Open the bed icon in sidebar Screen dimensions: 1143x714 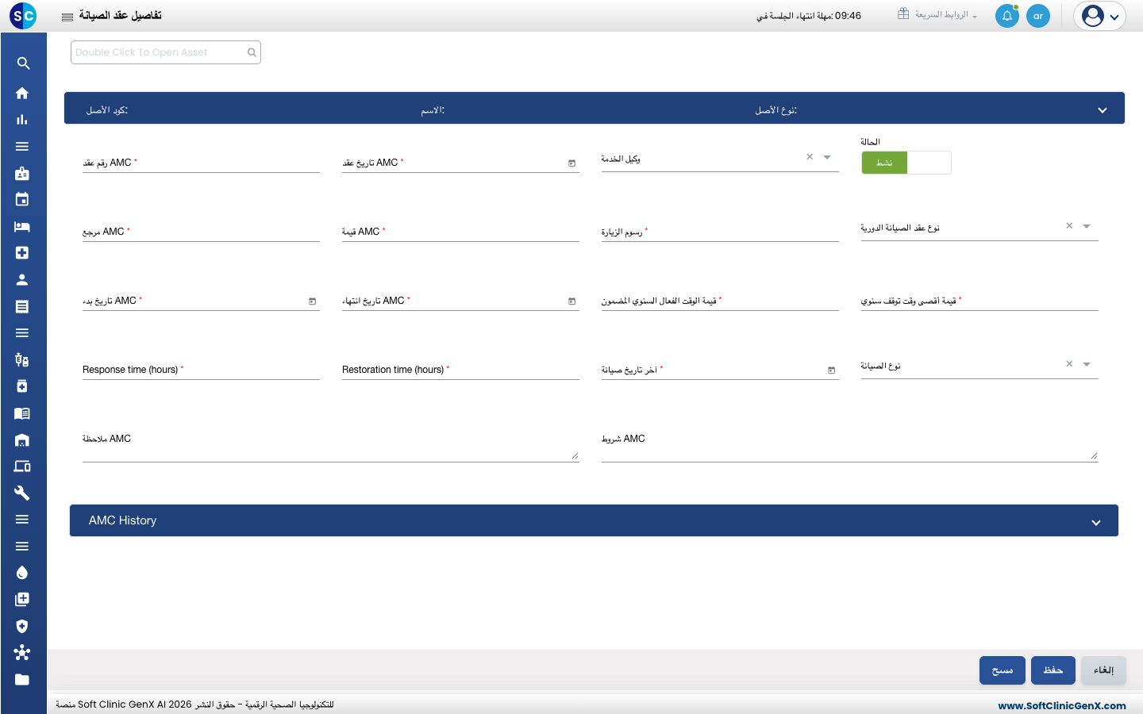click(22, 226)
